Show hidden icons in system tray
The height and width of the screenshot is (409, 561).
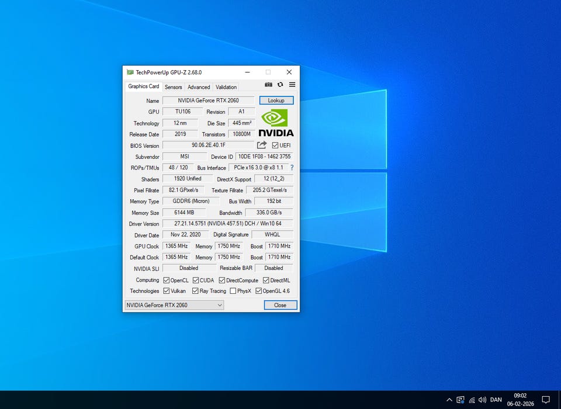click(x=449, y=400)
